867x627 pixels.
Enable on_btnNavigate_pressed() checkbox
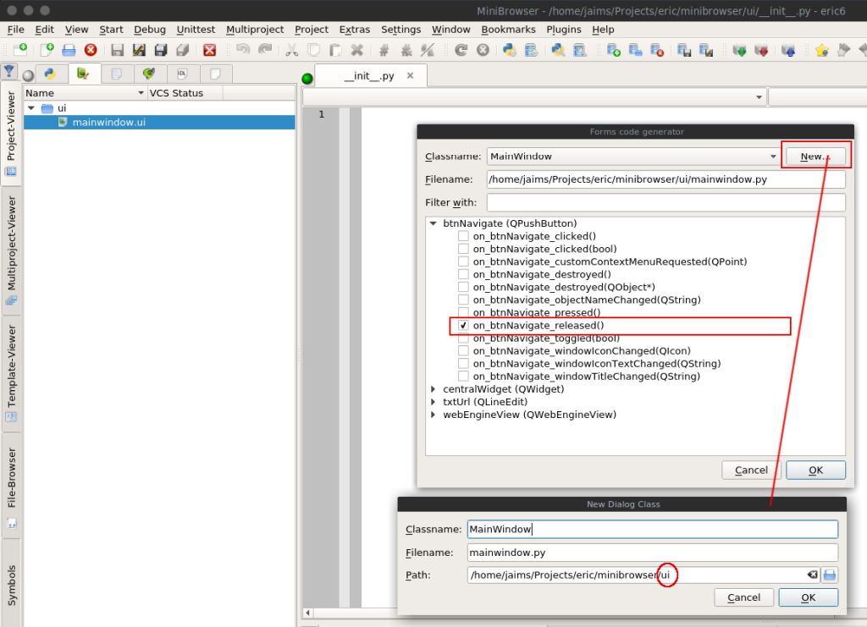(x=463, y=313)
